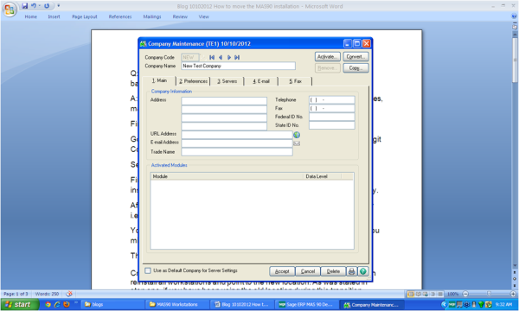Screen dimensions: 519x311
Task: Switch to Full Screen Reading view icon
Action: point(418,294)
